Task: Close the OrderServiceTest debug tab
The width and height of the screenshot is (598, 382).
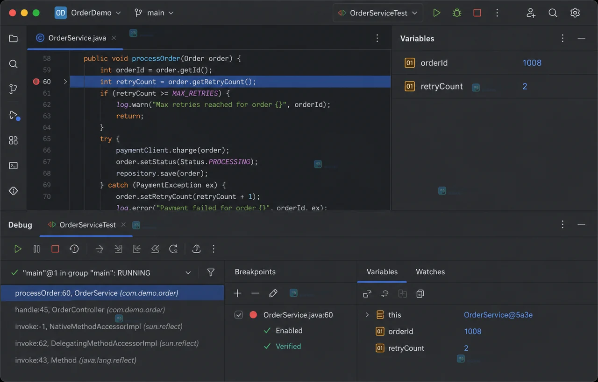Action: click(124, 225)
